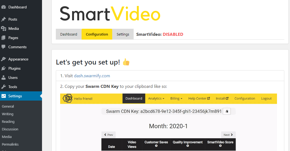
Task: Open Media settings submenu item
Action: coord(7,137)
